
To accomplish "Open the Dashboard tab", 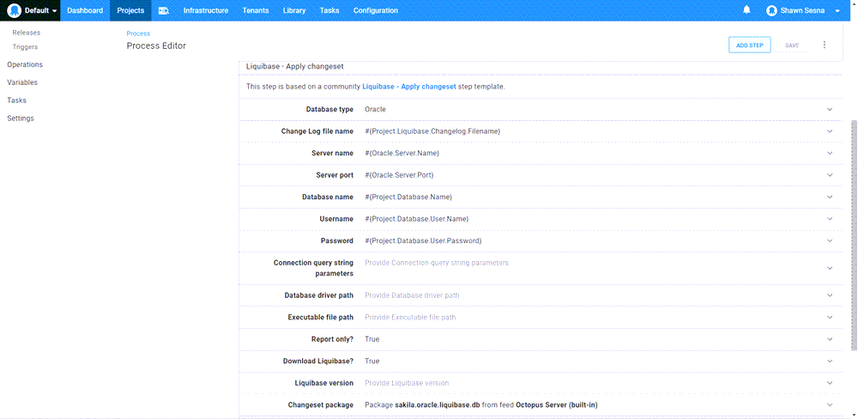I will coord(85,10).
